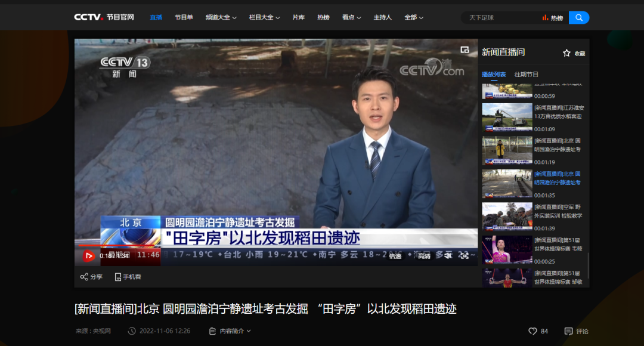
Task: Mute the video volume
Action: point(447,256)
